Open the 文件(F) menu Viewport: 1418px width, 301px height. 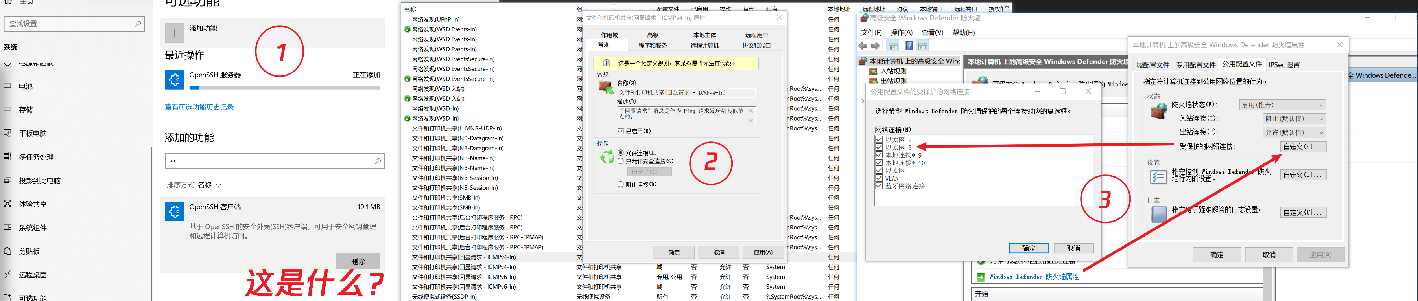(871, 33)
